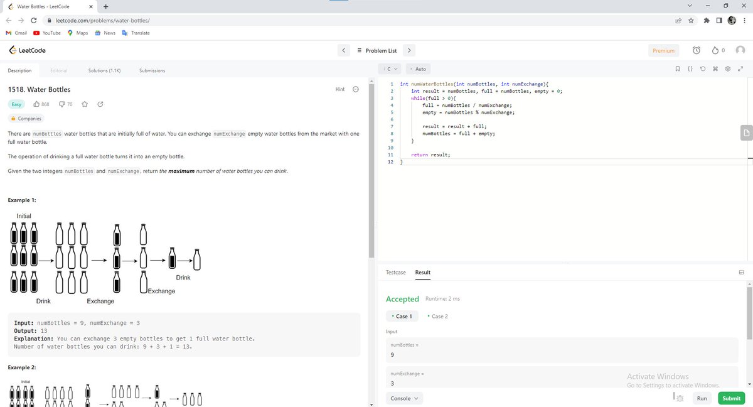The height and width of the screenshot is (407, 753).
Task: Click the debugger bug icon
Action: click(679, 397)
